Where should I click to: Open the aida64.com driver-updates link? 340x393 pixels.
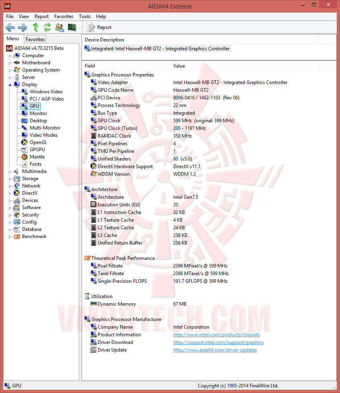[215, 350]
